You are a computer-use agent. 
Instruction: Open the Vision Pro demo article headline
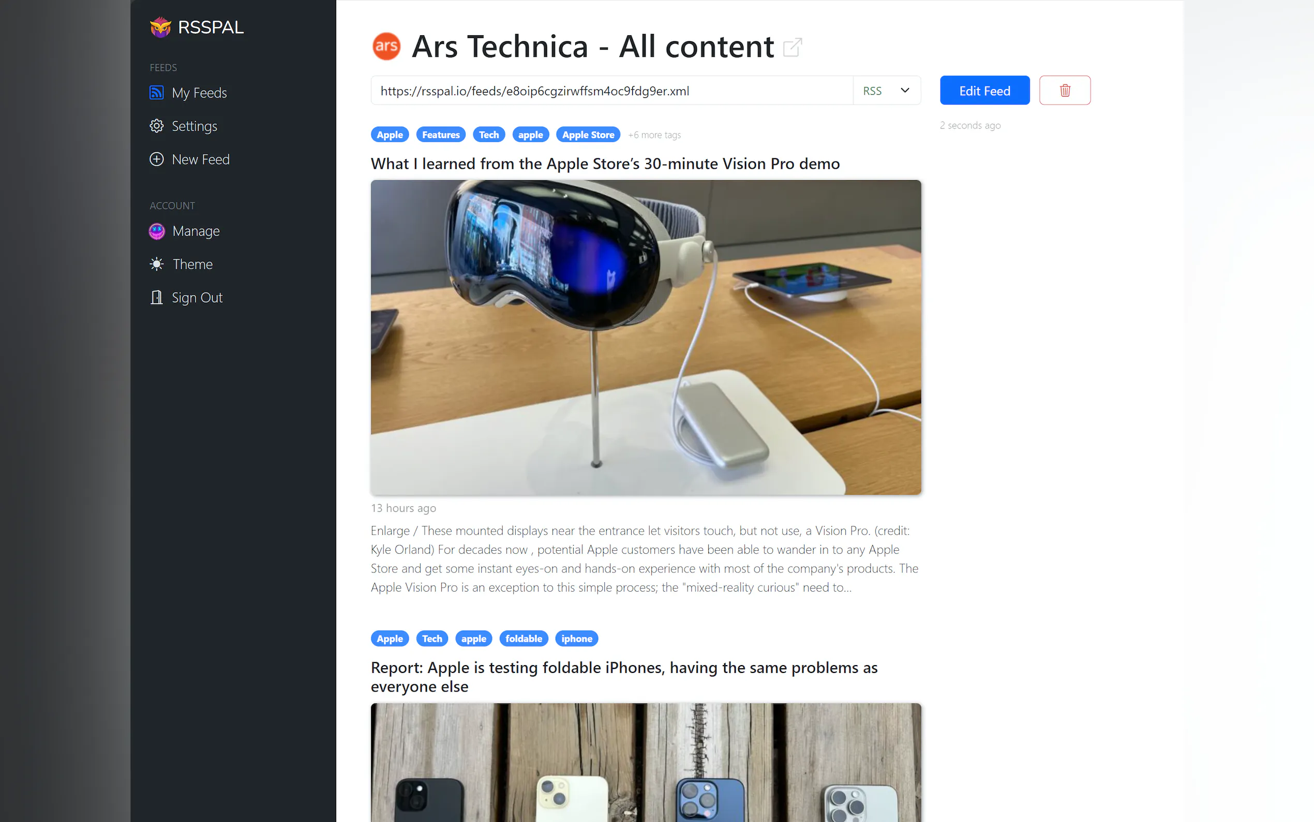tap(605, 164)
